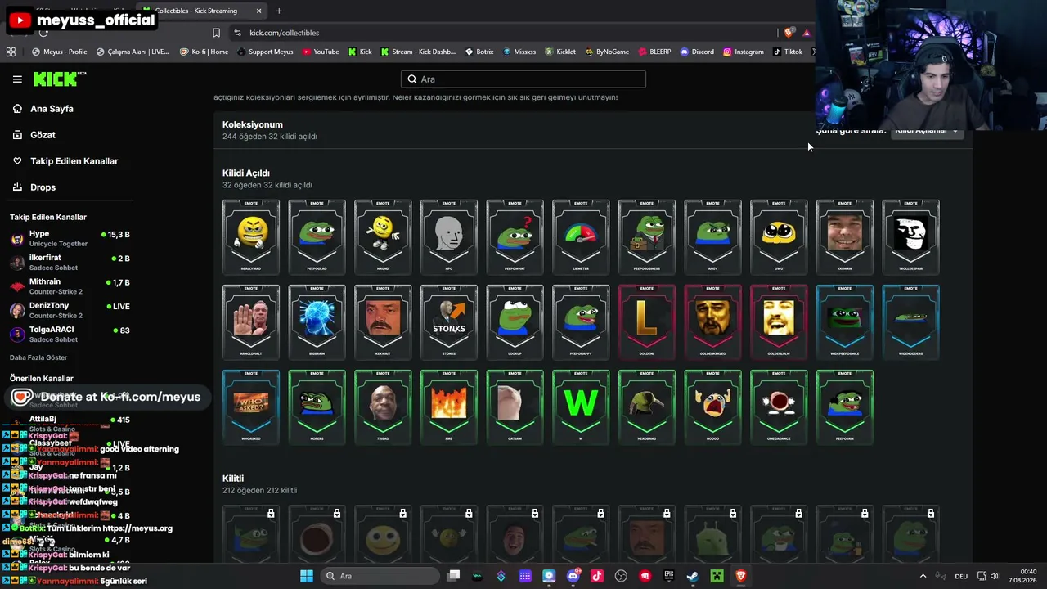Open the Instagram bookmark
This screenshot has height=589, width=1047.
(744, 52)
